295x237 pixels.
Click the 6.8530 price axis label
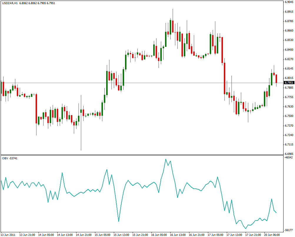tap(289, 40)
